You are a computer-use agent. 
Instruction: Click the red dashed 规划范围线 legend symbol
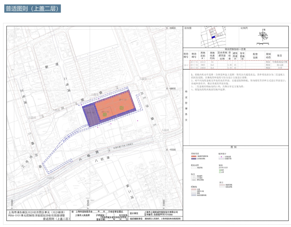click(222, 185)
